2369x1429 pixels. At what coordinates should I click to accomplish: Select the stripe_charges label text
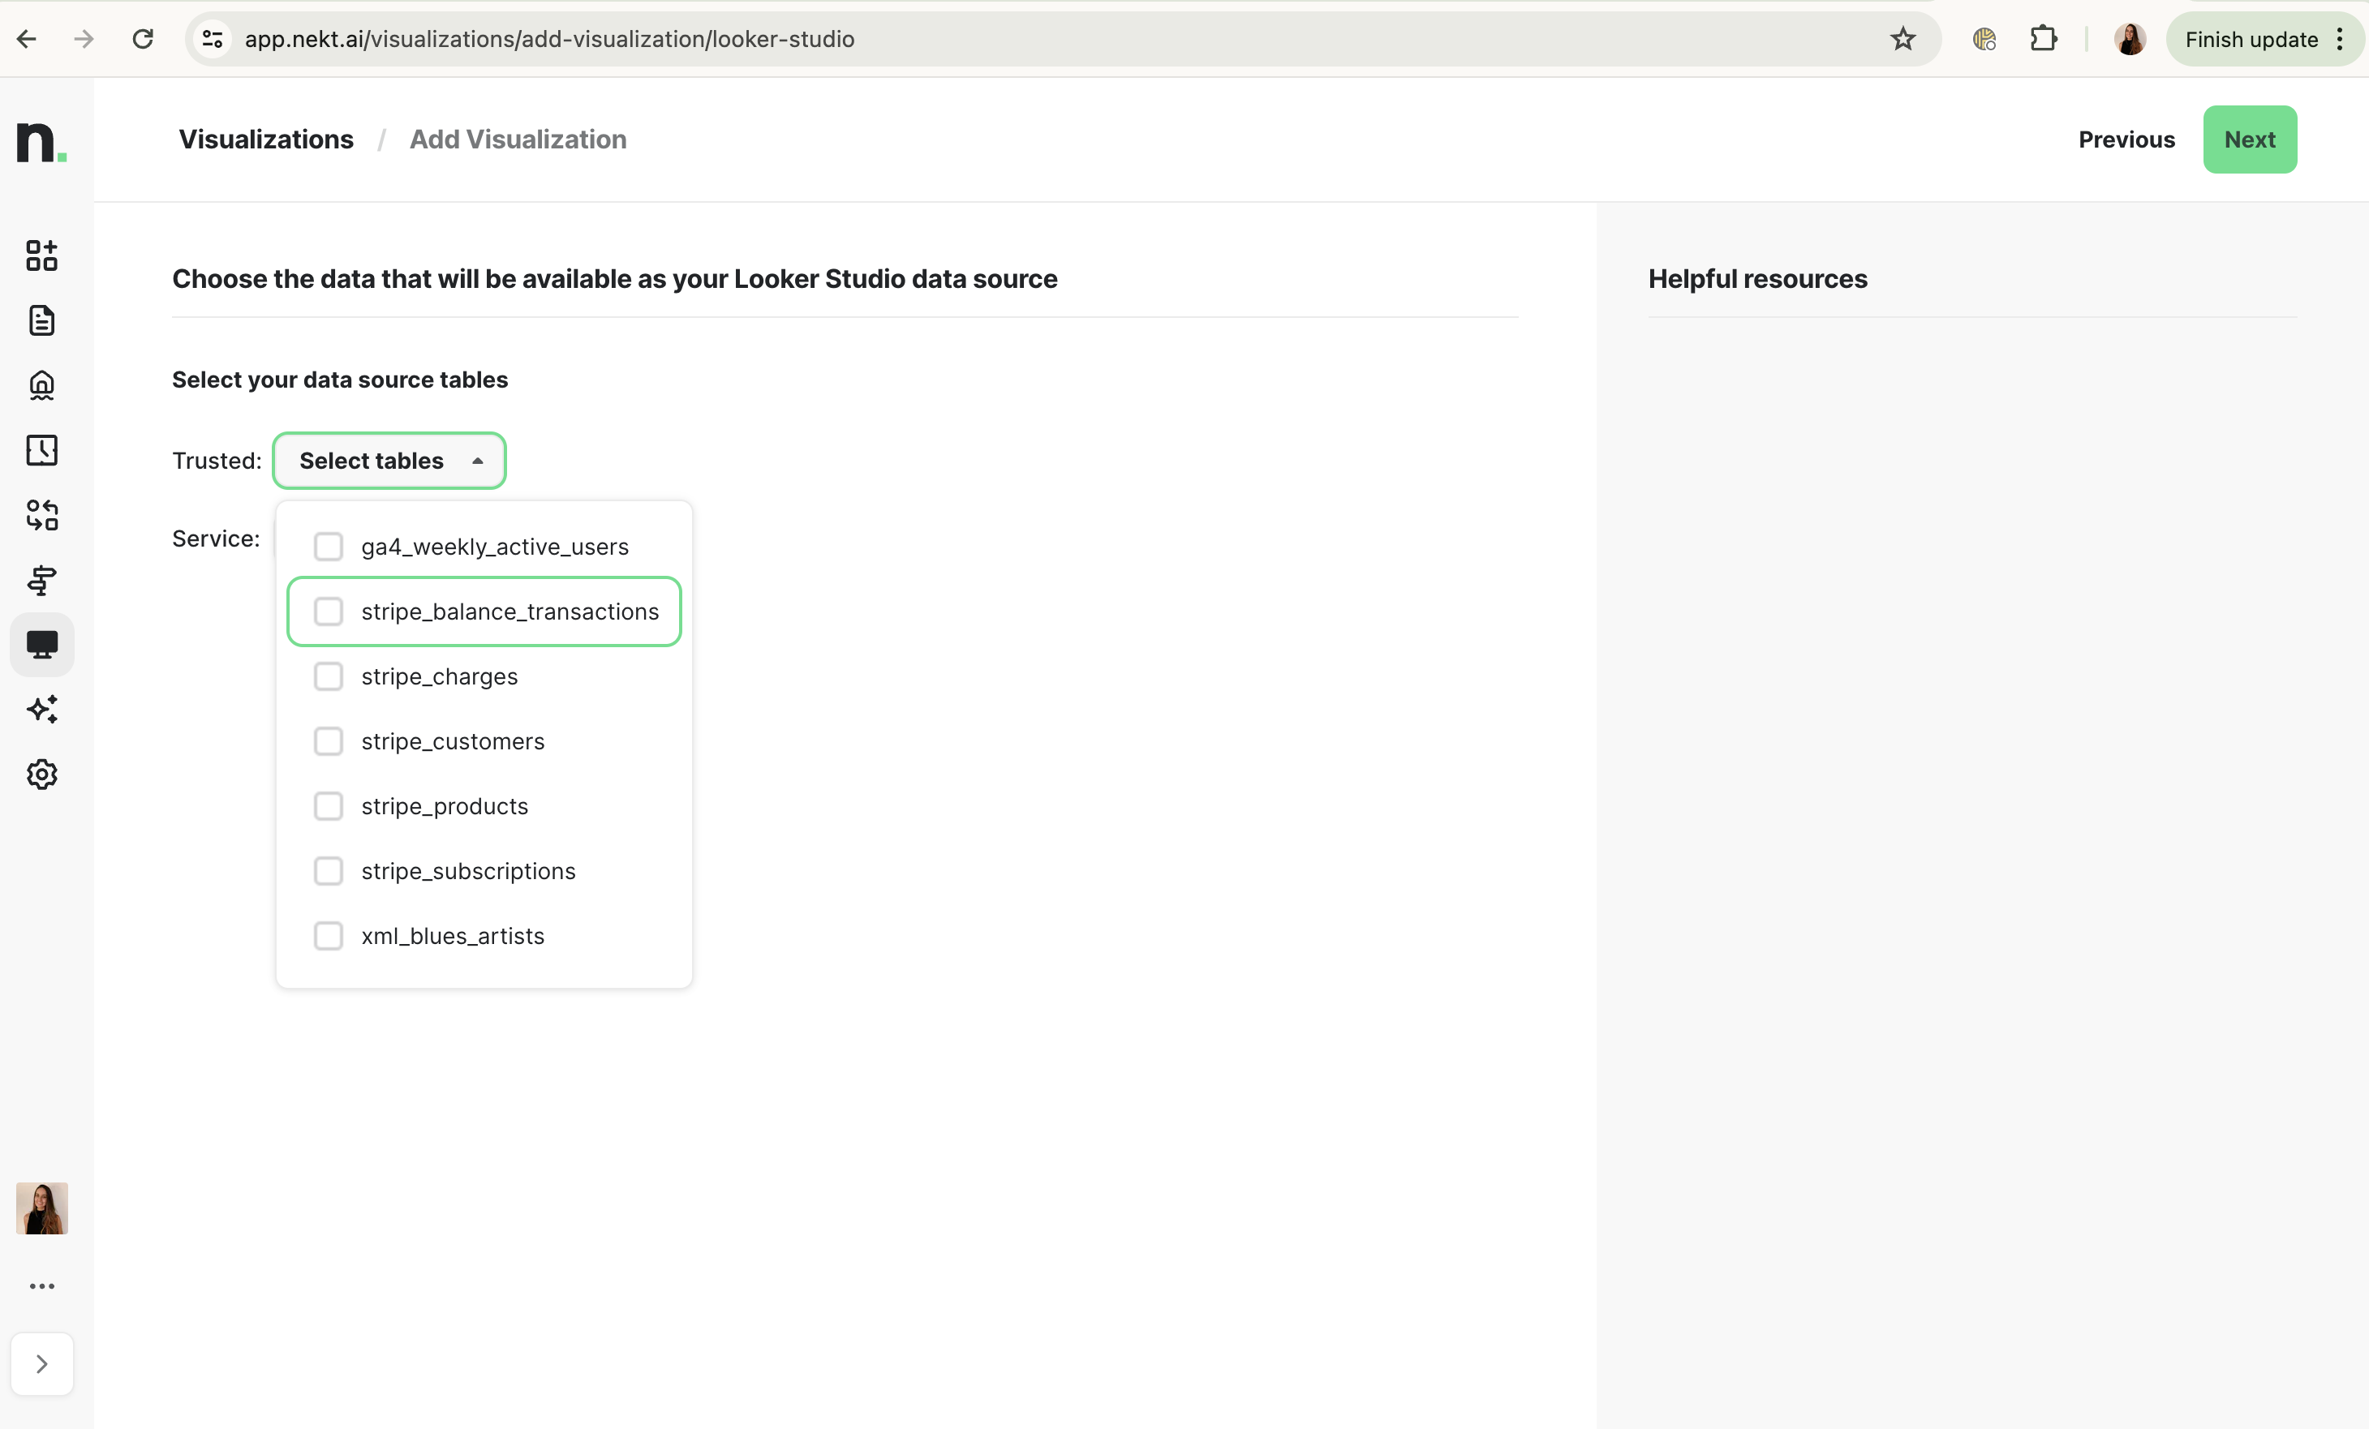tap(440, 676)
